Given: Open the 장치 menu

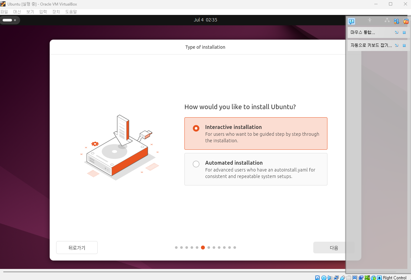Looking at the screenshot, I should pos(56,12).
